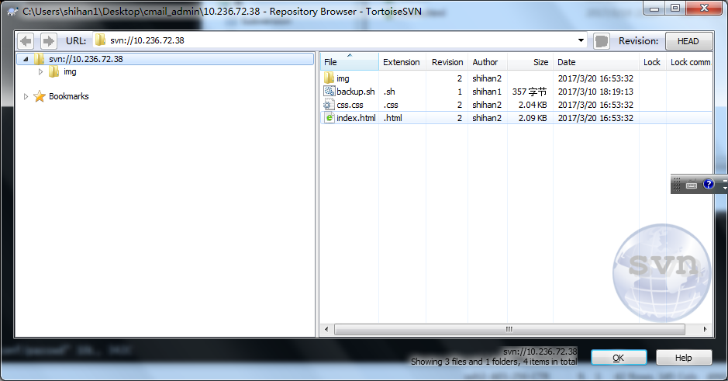Screen dimensions: 728x381
Task: Click the .css extension cell
Action: click(391, 105)
